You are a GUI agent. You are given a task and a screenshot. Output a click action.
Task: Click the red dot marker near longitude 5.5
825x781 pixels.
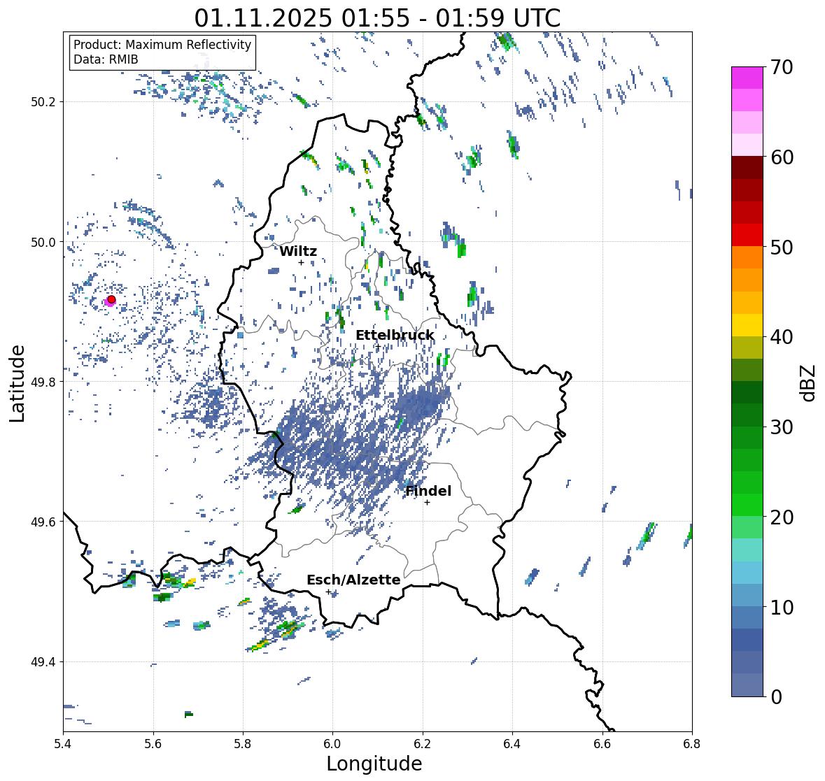(x=111, y=299)
